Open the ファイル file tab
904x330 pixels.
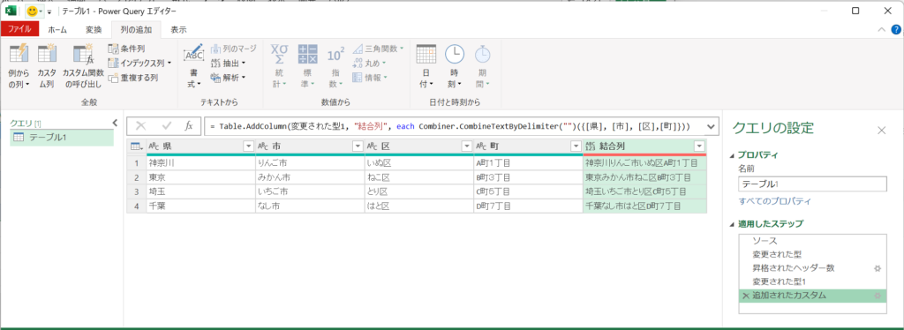19,29
